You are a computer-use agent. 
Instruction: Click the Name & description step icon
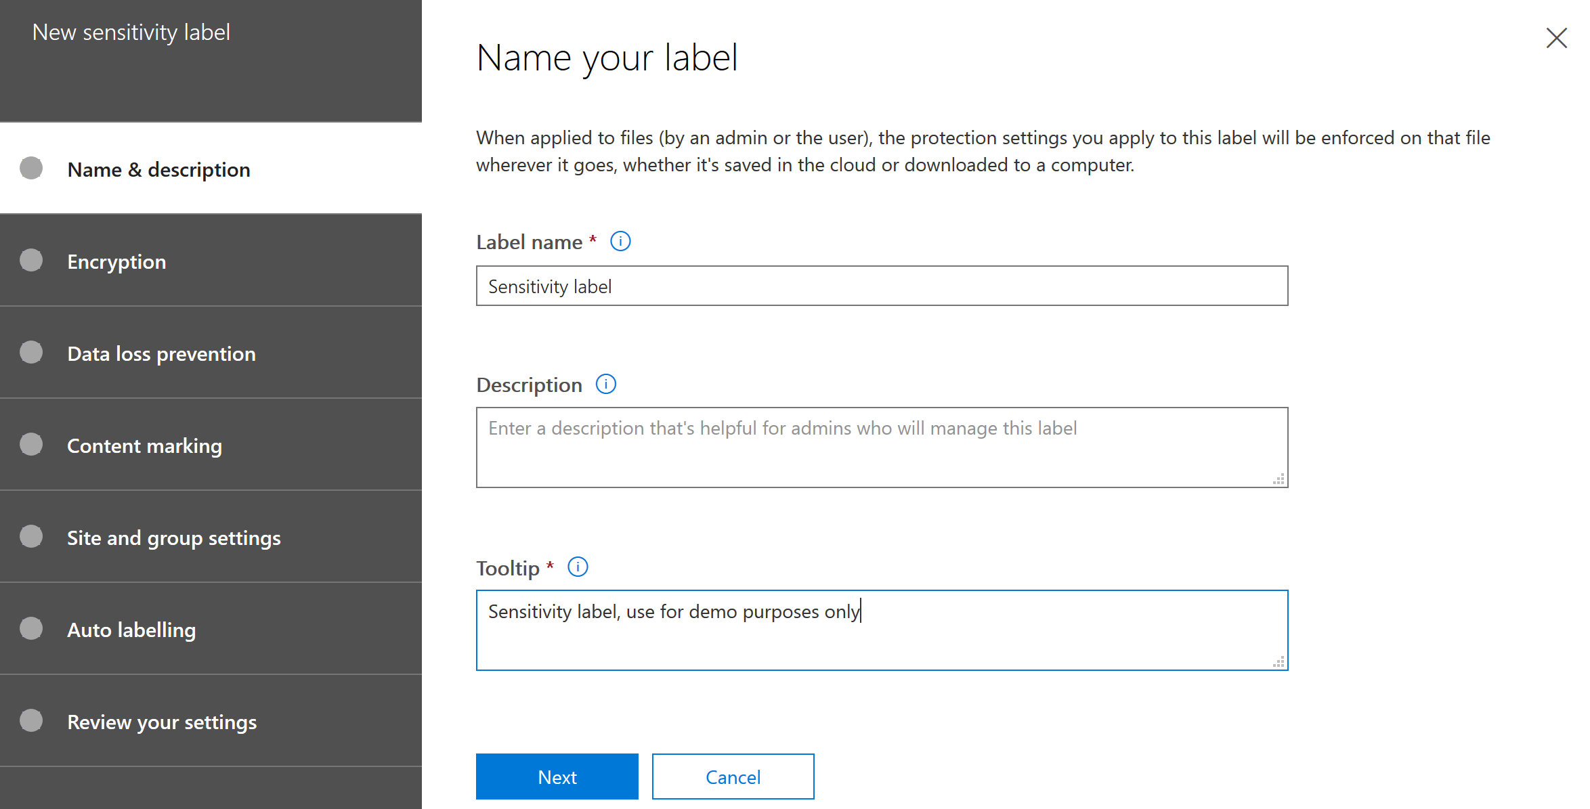pos(30,168)
